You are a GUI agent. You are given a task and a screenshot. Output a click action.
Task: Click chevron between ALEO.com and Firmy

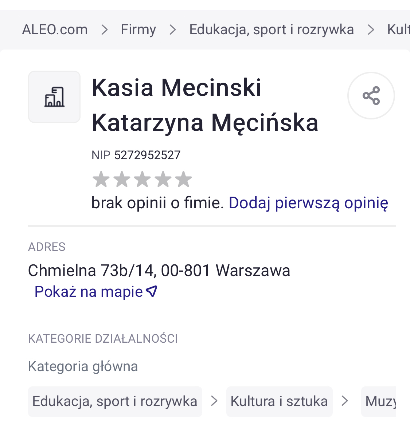105,29
